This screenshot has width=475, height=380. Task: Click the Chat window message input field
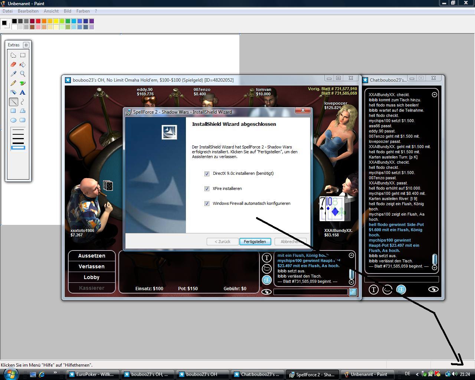pos(402,279)
